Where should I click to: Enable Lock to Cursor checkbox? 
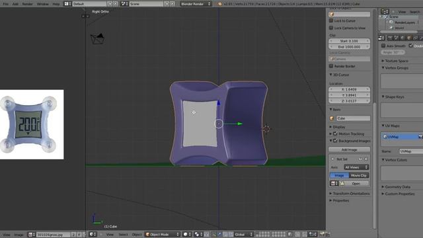[331, 20]
